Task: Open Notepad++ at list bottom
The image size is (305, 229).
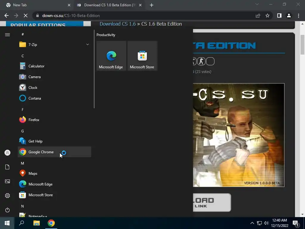Action: (x=54, y=215)
